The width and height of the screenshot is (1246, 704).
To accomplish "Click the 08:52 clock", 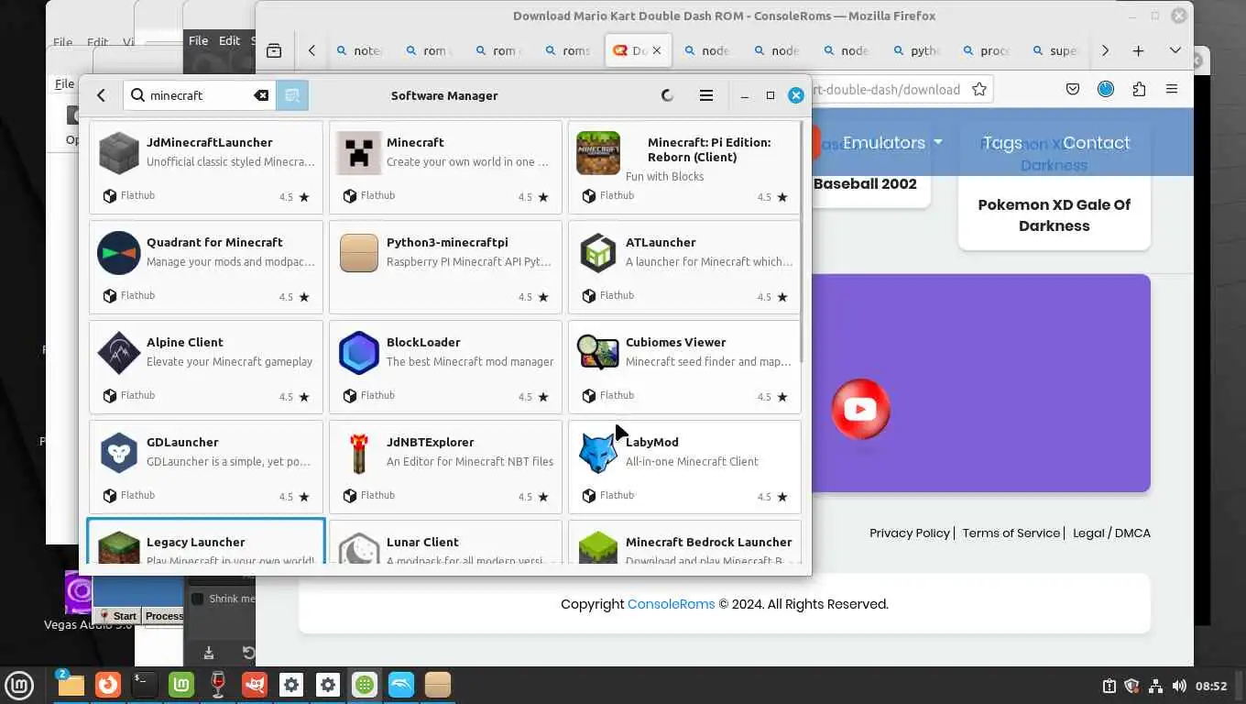I will click(1211, 686).
